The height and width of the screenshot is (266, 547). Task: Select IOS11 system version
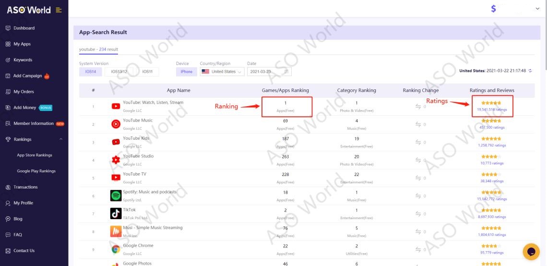point(148,72)
